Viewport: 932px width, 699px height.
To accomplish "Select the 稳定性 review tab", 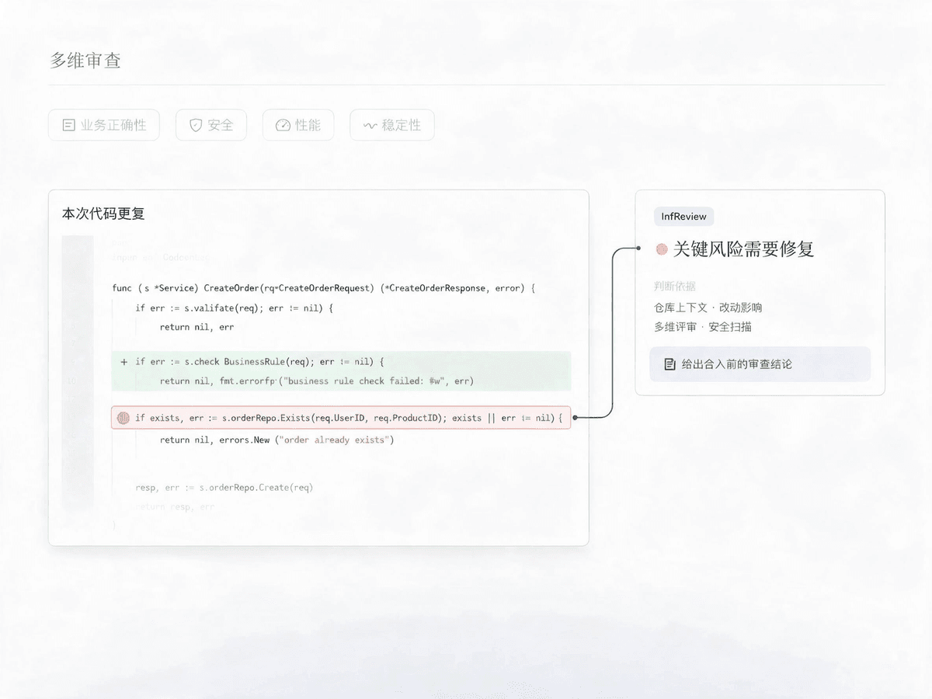I will point(391,125).
